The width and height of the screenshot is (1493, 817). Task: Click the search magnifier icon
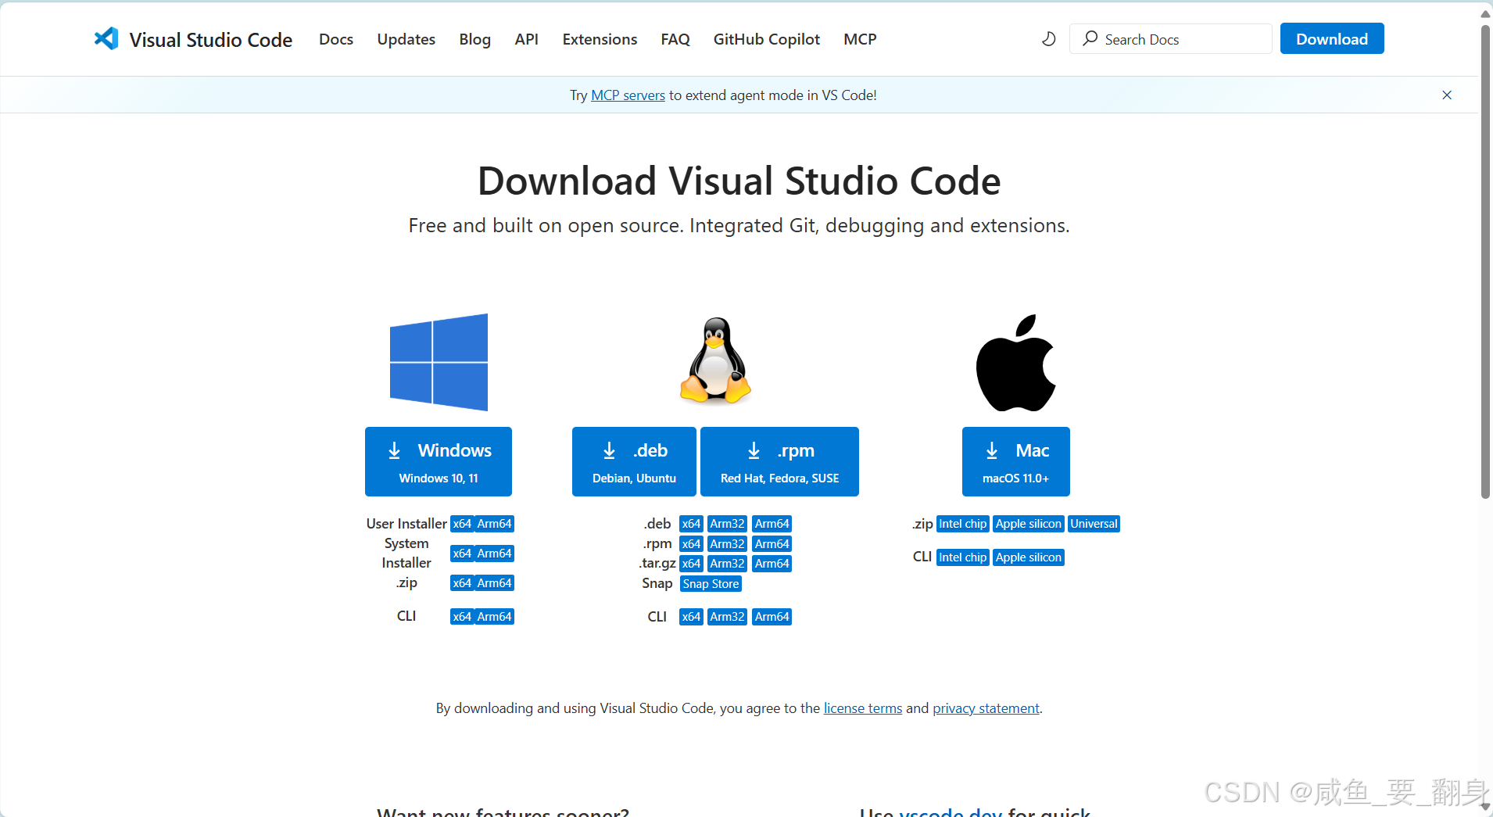(1090, 38)
